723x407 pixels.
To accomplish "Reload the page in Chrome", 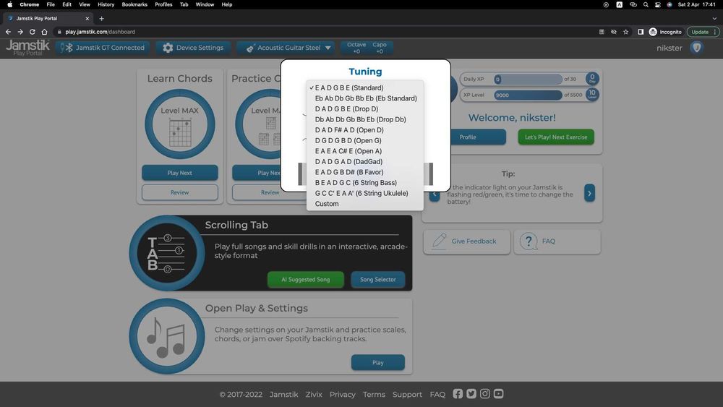I will click(33, 32).
